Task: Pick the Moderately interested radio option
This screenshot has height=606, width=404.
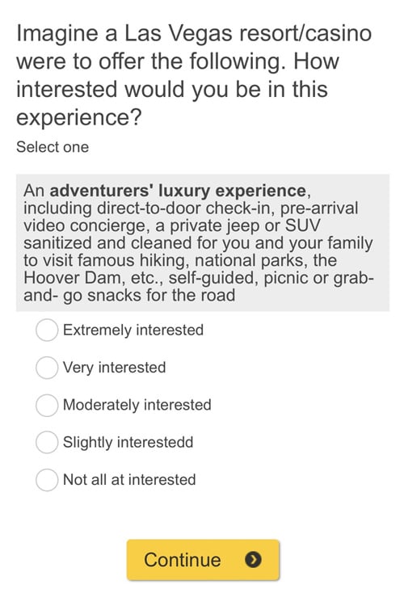Action: pyautogui.click(x=47, y=405)
